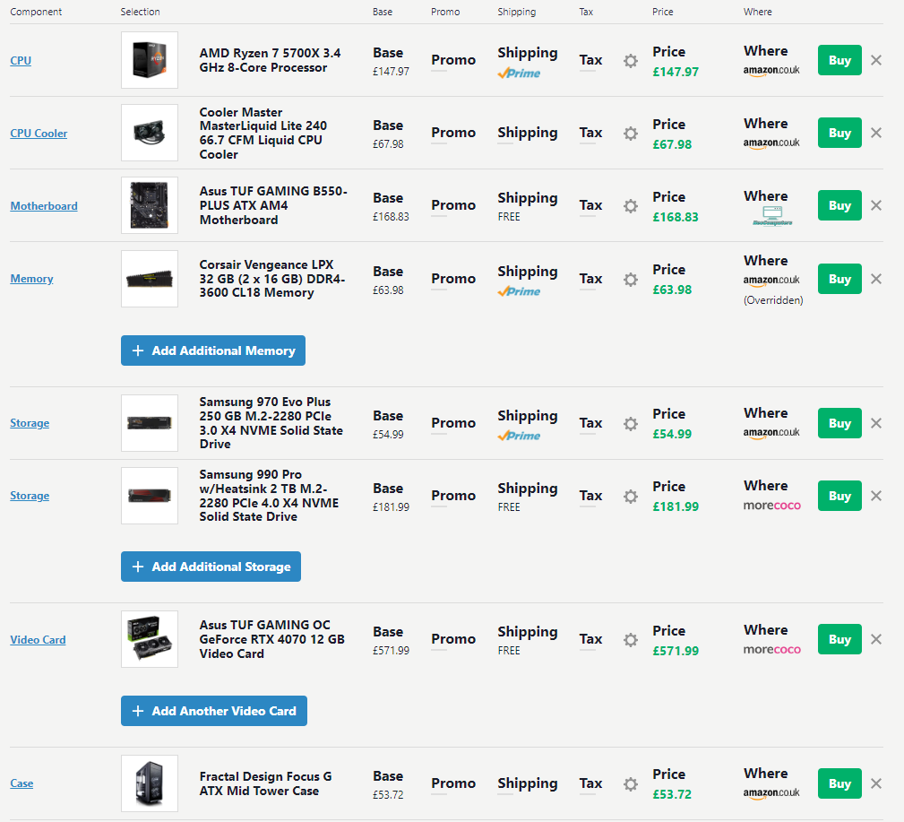Image resolution: width=904 pixels, height=822 pixels.
Task: Open price settings gear for CPU row
Action: tap(631, 61)
